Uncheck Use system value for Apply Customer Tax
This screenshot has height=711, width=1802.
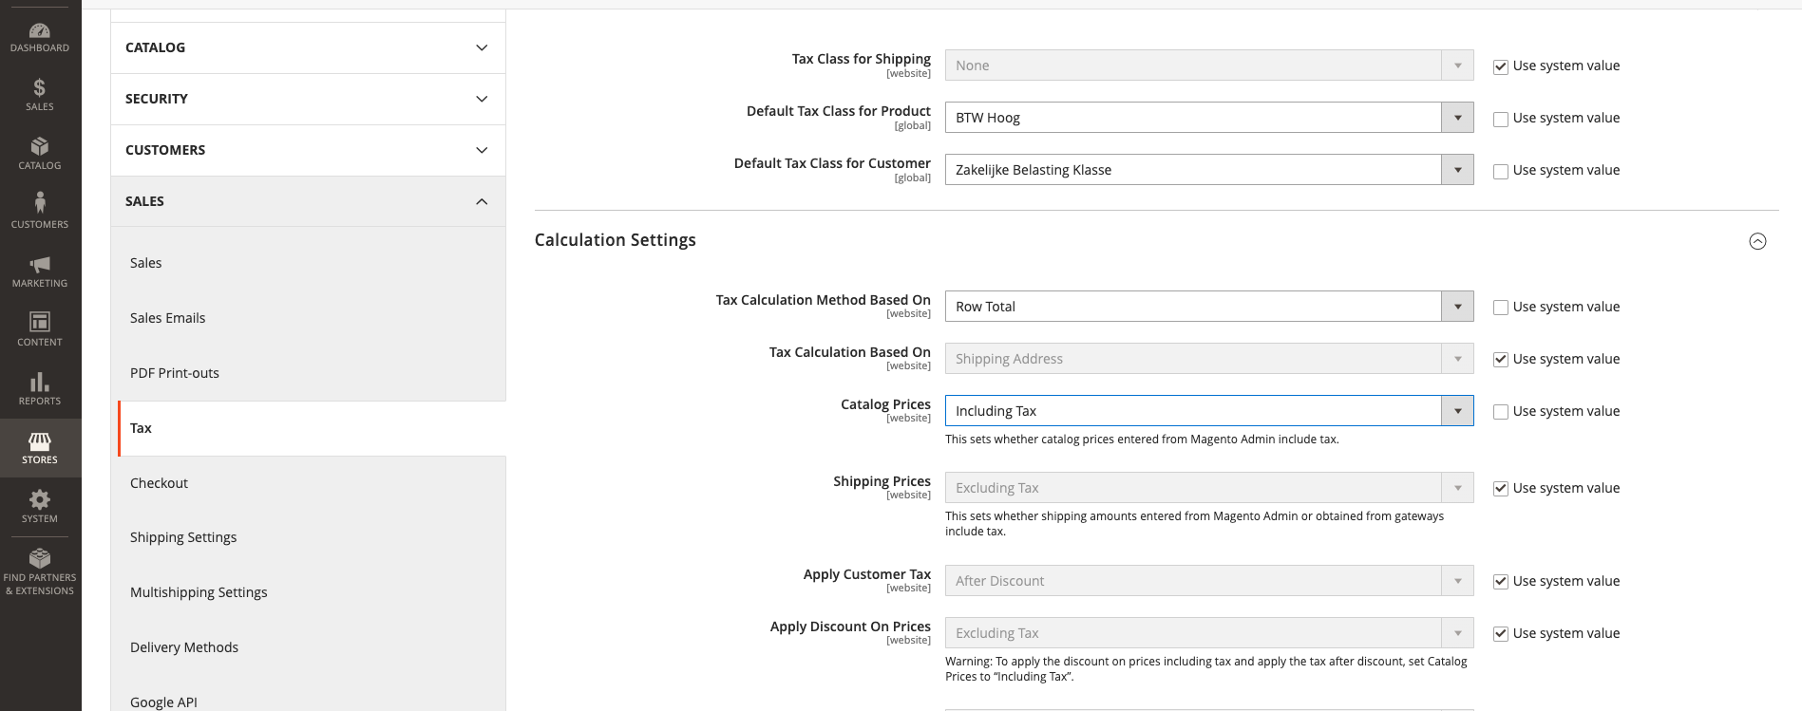(1501, 582)
